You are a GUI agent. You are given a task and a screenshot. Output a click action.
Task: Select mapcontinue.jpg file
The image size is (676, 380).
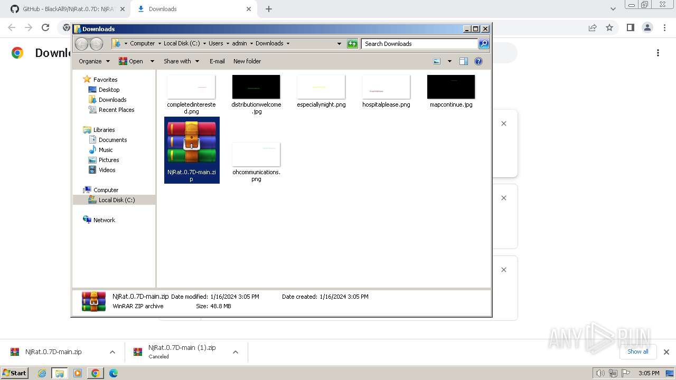pyautogui.click(x=451, y=91)
